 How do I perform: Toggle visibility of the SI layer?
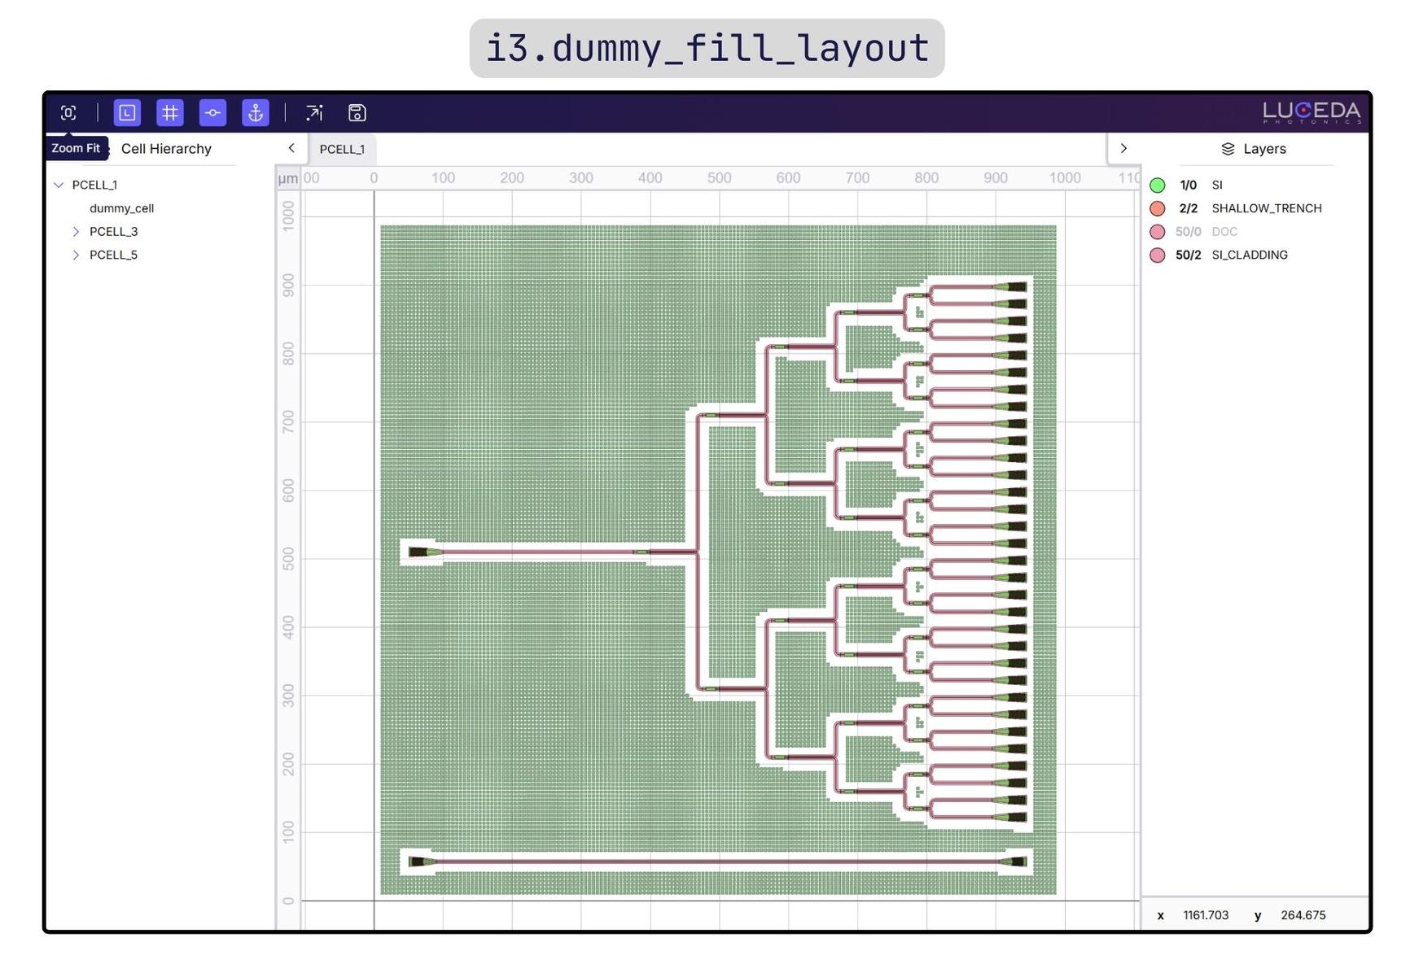(x=1157, y=185)
